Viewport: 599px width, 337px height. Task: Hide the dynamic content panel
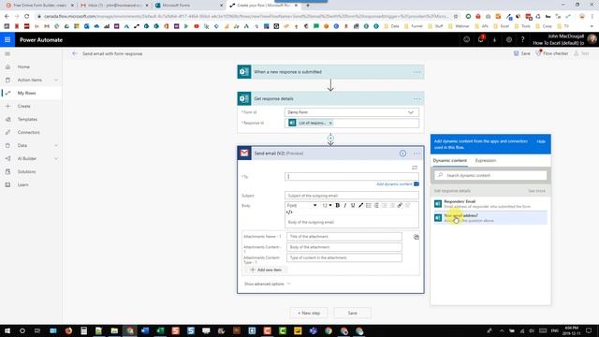[541, 141]
